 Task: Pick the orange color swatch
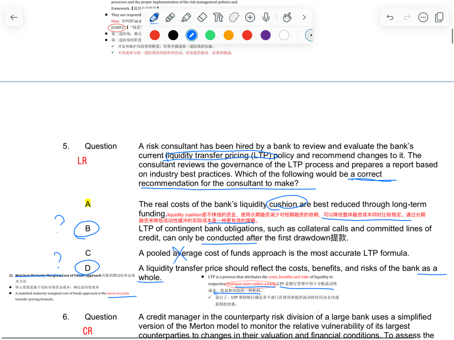(229, 35)
